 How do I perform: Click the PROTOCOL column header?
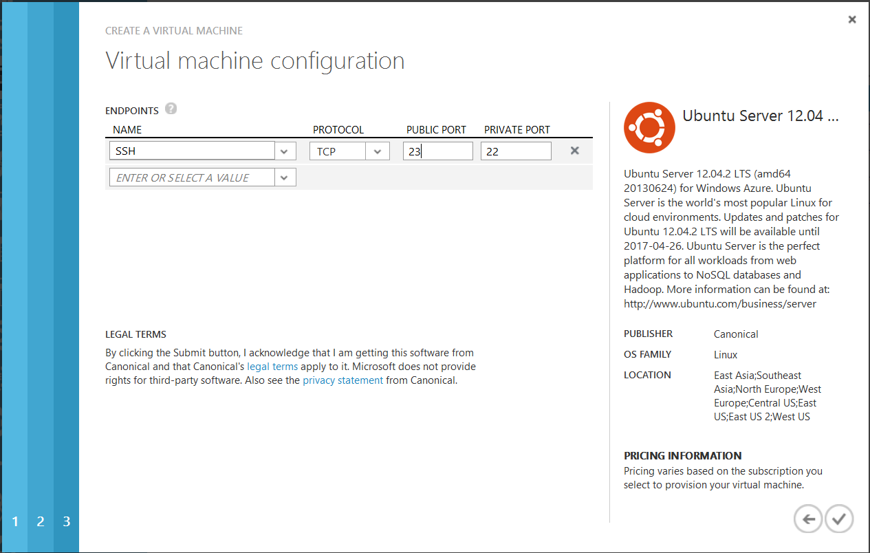338,129
